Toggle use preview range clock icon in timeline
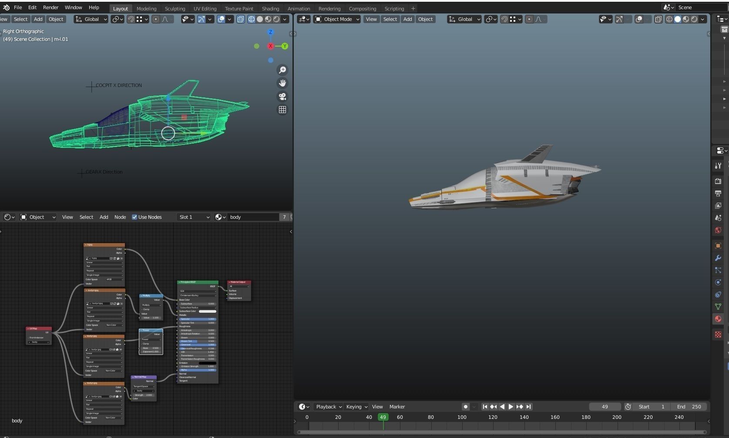Image resolution: width=729 pixels, height=438 pixels. point(628,407)
